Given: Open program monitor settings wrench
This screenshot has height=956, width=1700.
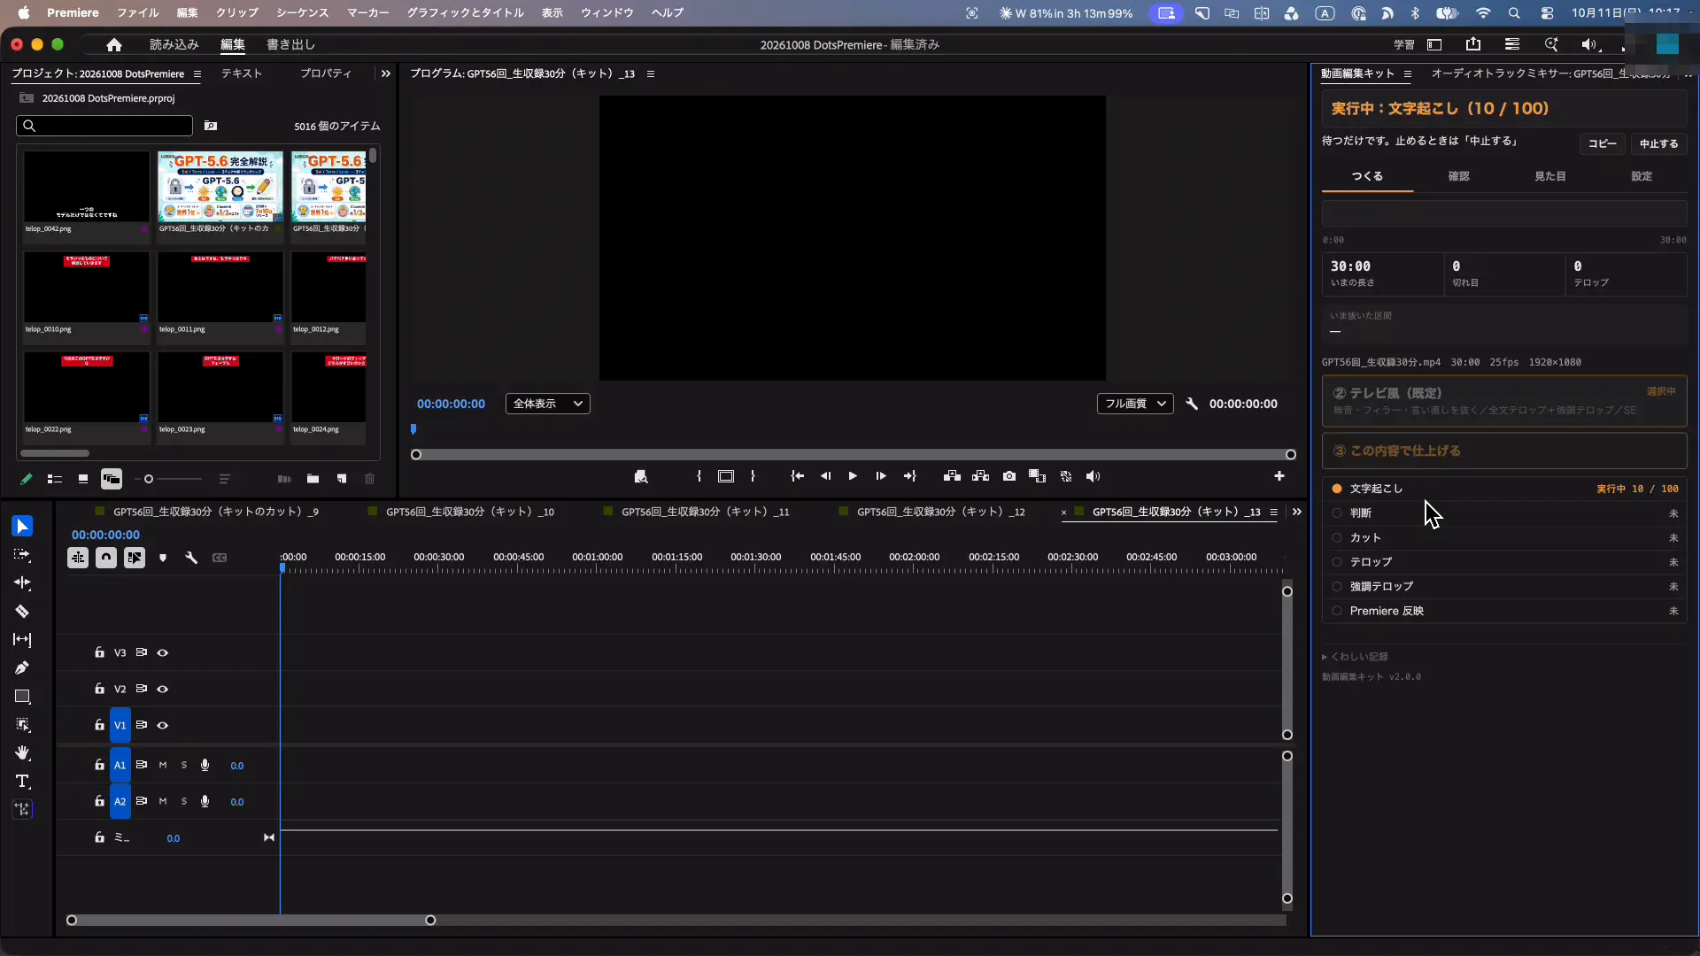Looking at the screenshot, I should [1192, 404].
